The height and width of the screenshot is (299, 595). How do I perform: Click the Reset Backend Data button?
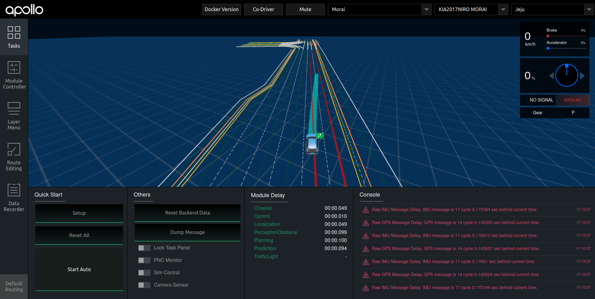tap(187, 213)
